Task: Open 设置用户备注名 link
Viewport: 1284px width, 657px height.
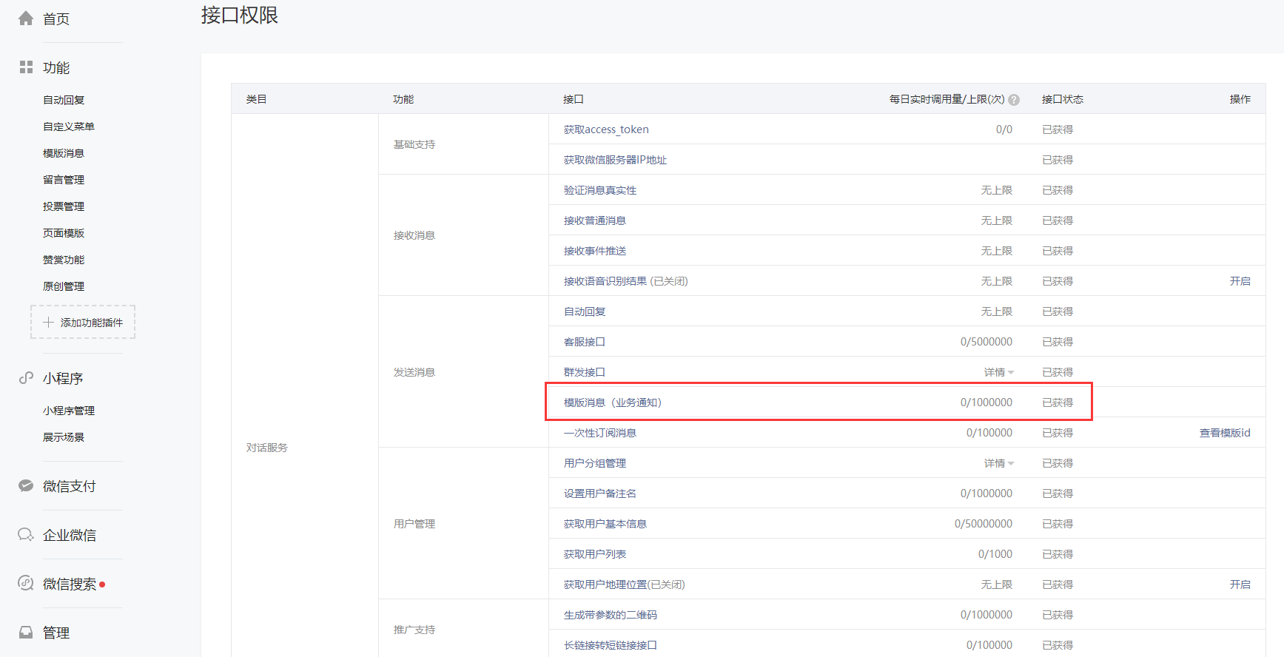Action: click(600, 493)
